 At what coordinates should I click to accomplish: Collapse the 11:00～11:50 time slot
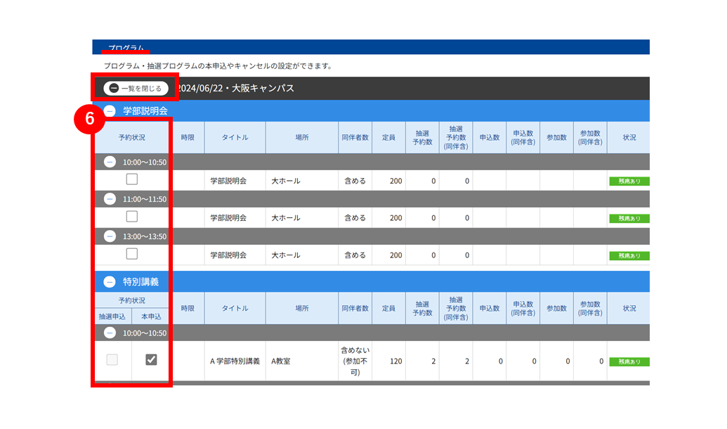click(x=110, y=199)
